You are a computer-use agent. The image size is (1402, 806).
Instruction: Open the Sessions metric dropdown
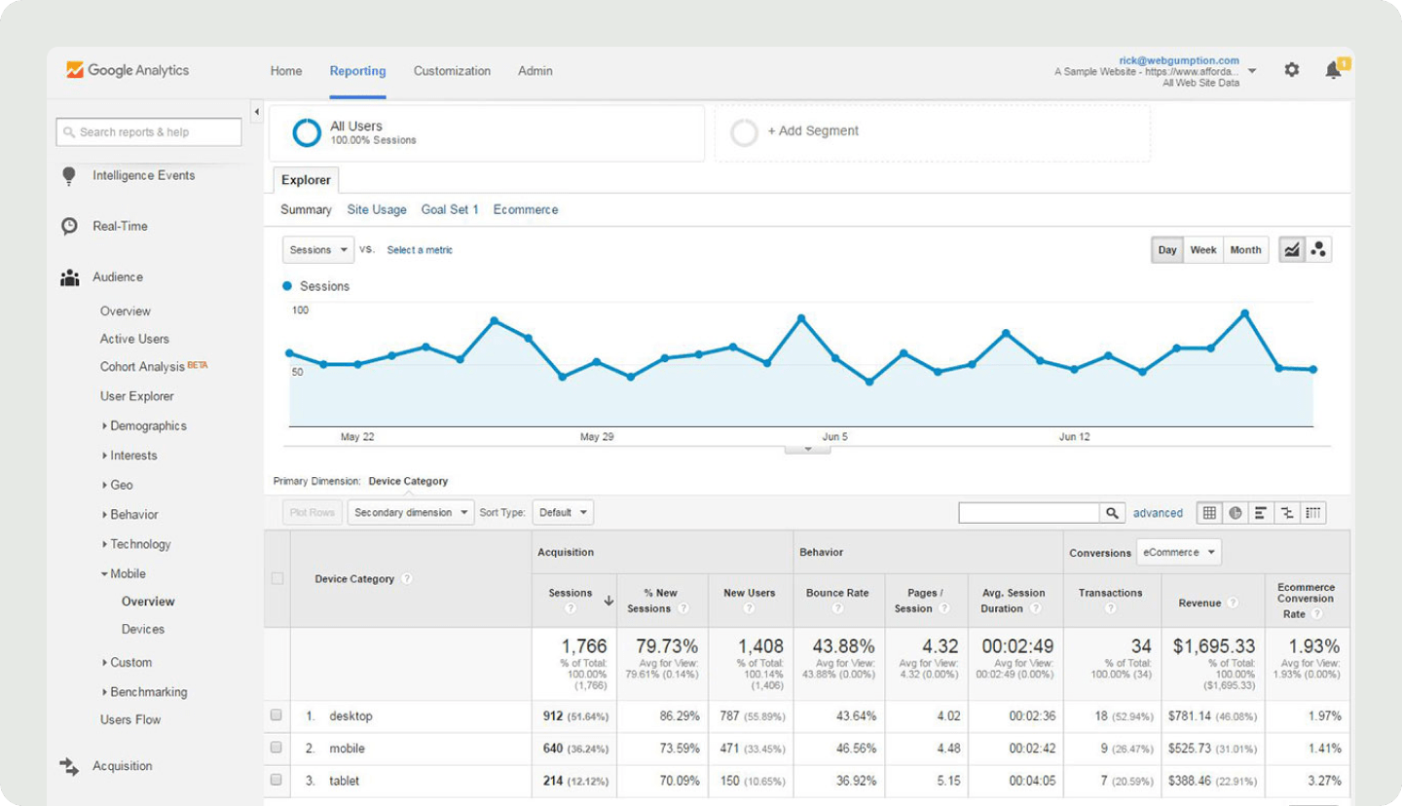tap(317, 249)
